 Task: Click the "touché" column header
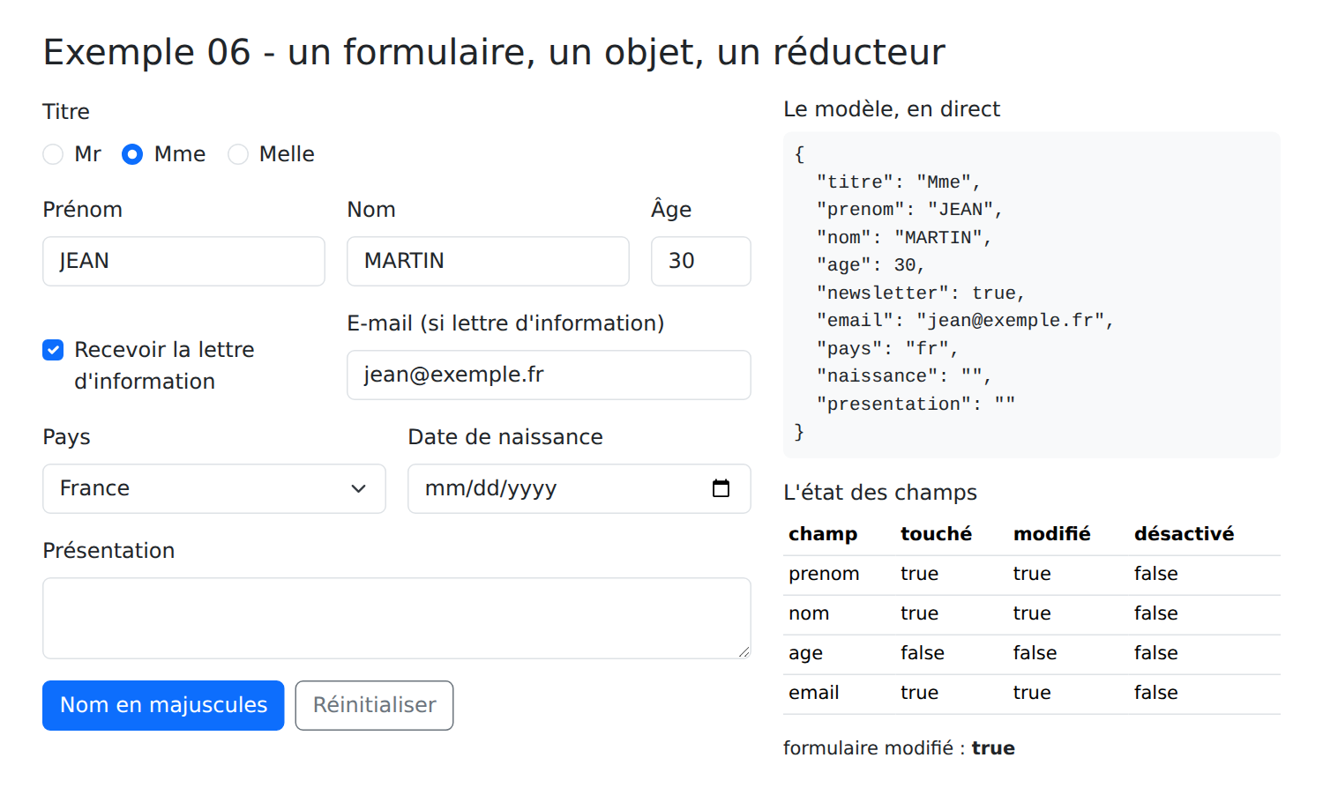pyautogui.click(x=936, y=534)
